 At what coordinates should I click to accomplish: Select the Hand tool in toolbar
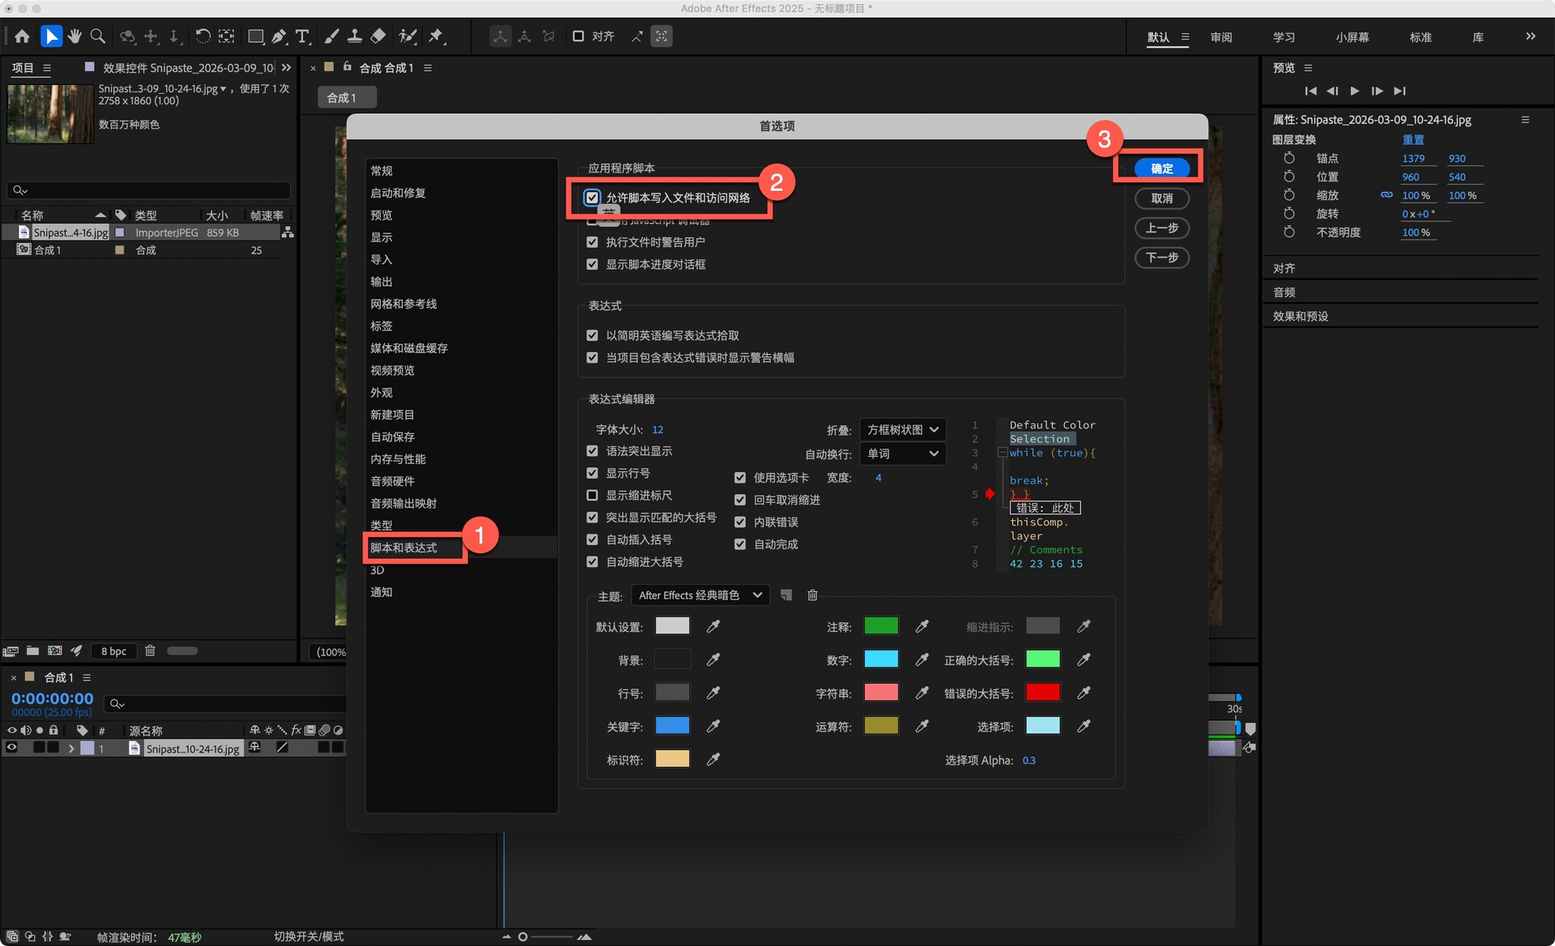[75, 36]
